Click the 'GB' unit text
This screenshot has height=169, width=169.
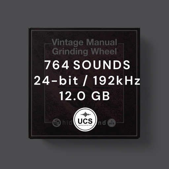pos(101,96)
